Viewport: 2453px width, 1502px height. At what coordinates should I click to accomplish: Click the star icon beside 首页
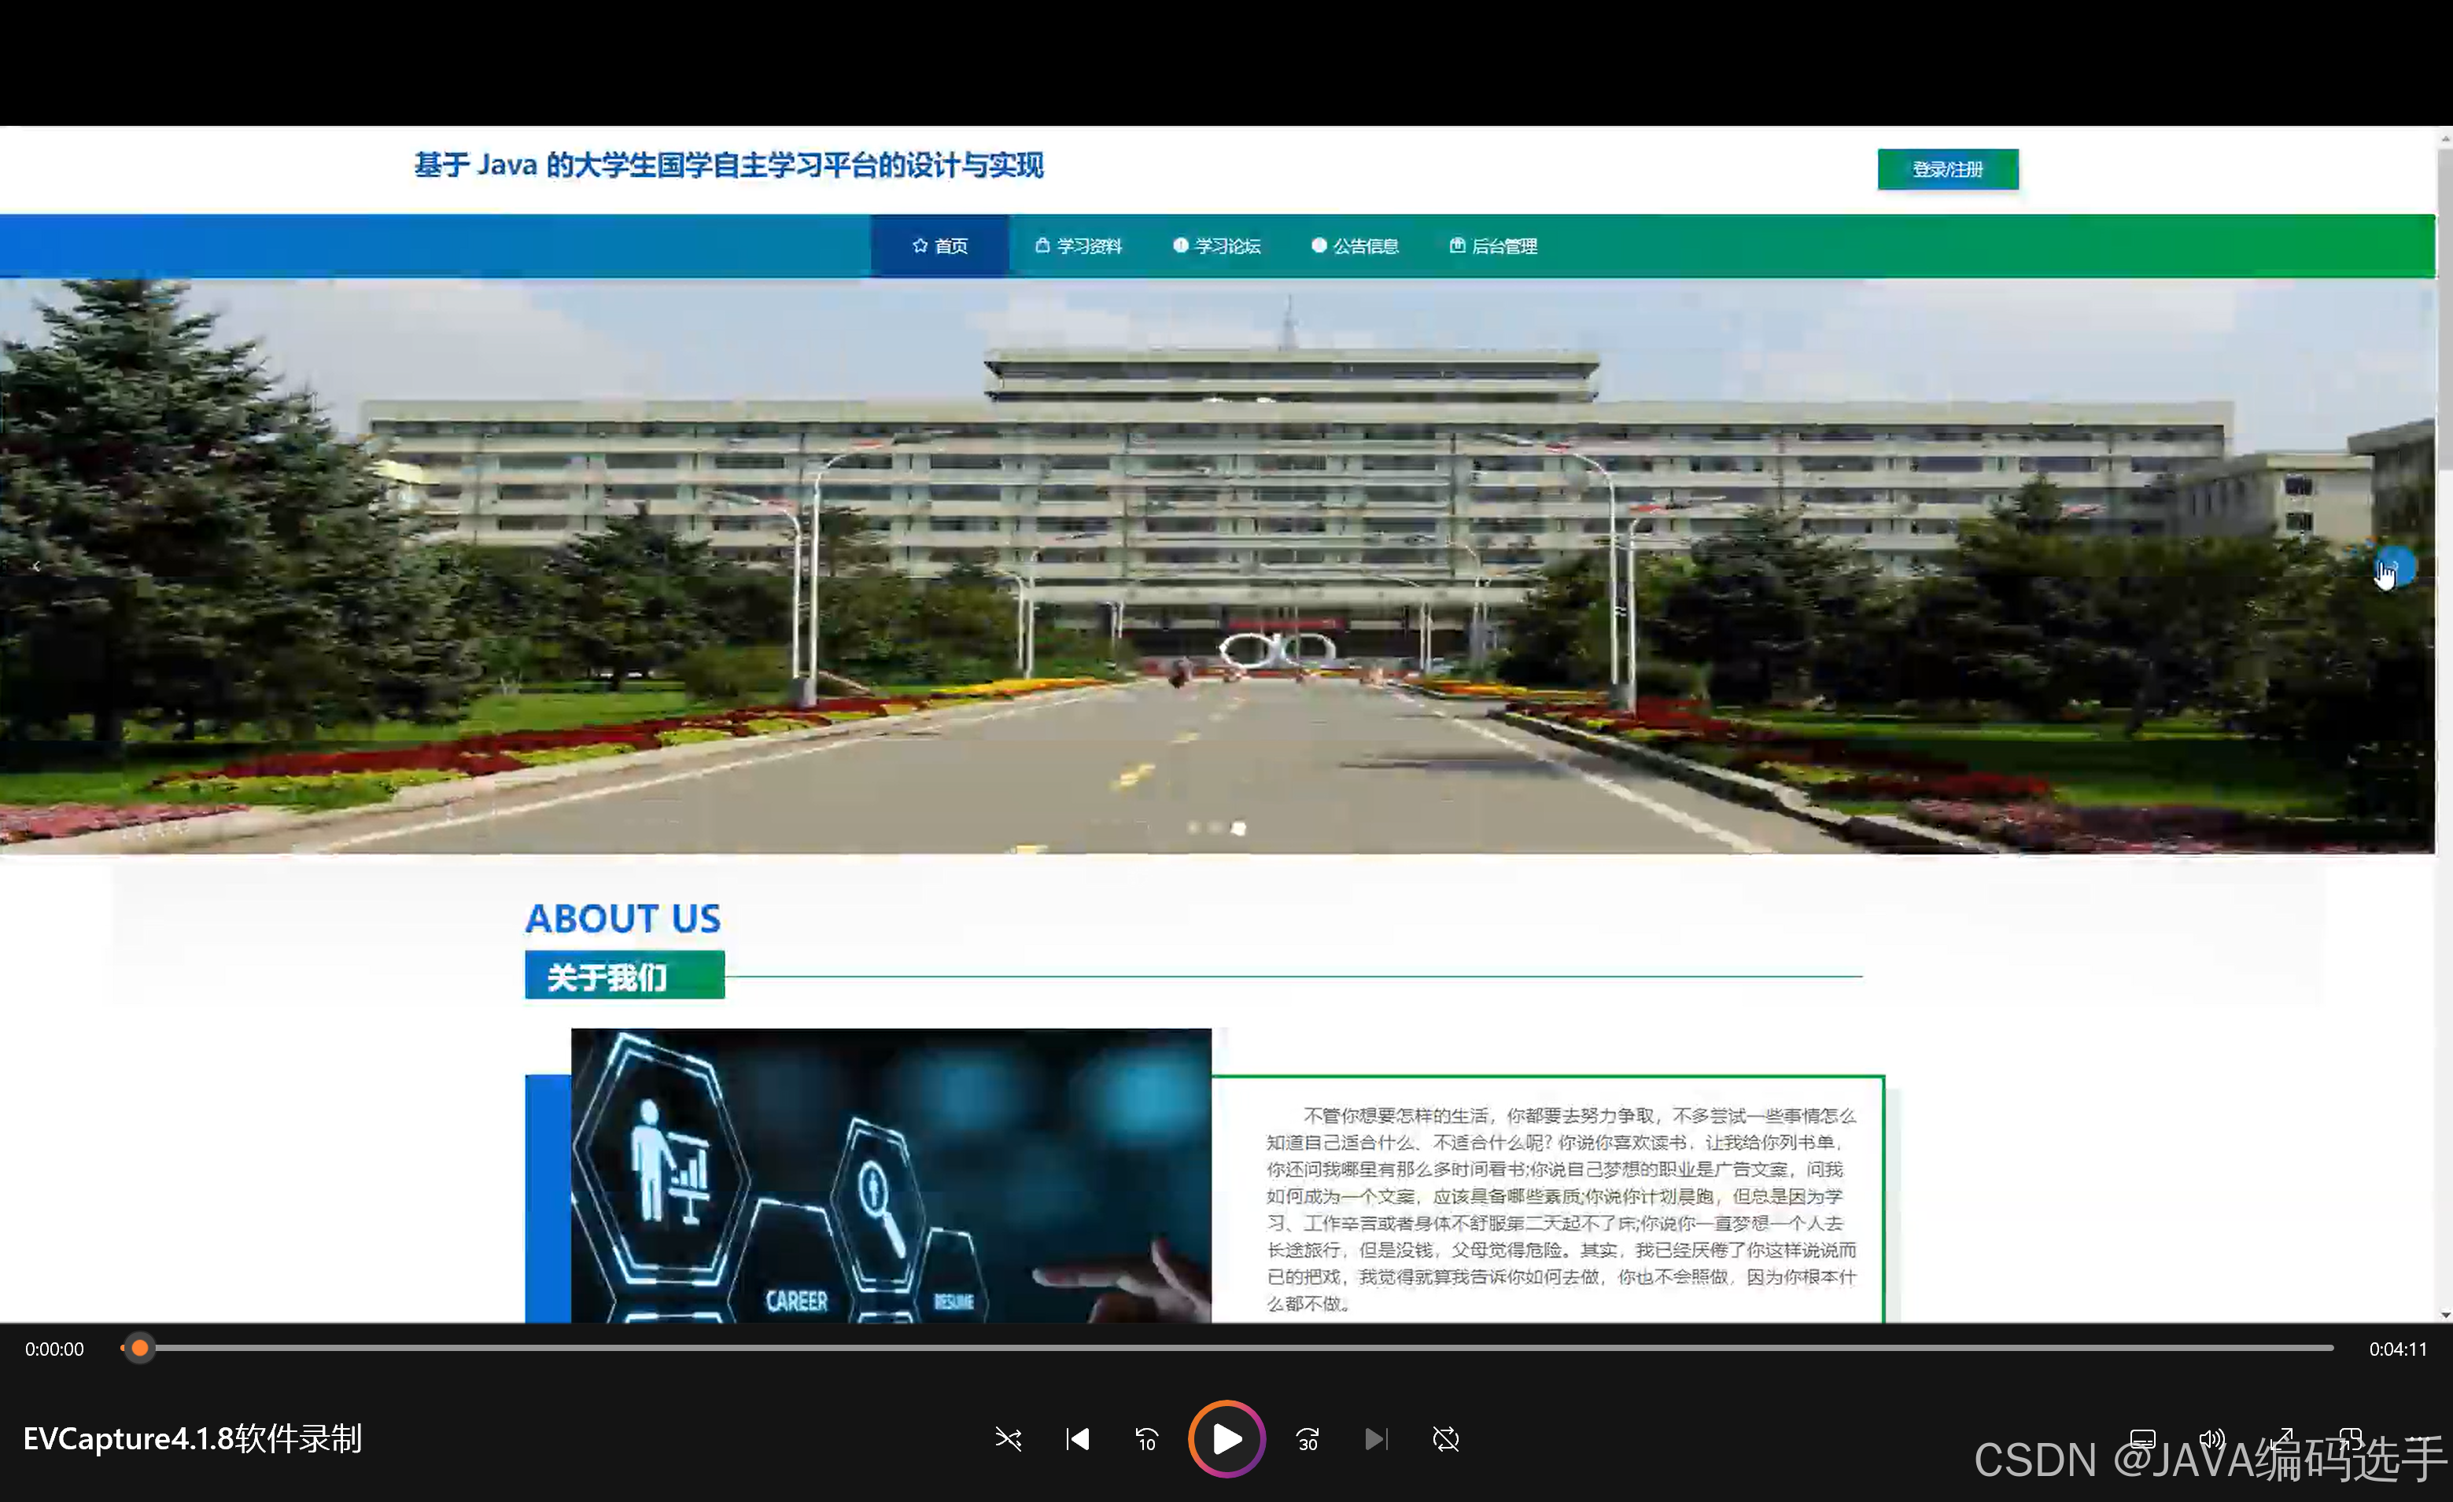920,245
